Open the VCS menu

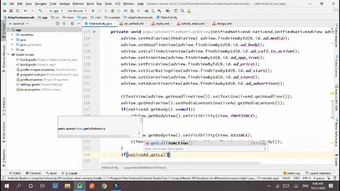pyautogui.click(x=117, y=4)
